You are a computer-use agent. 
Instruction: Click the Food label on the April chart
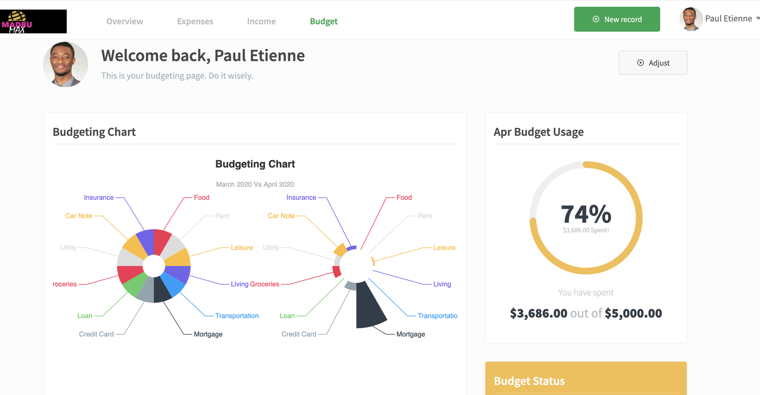coord(404,197)
